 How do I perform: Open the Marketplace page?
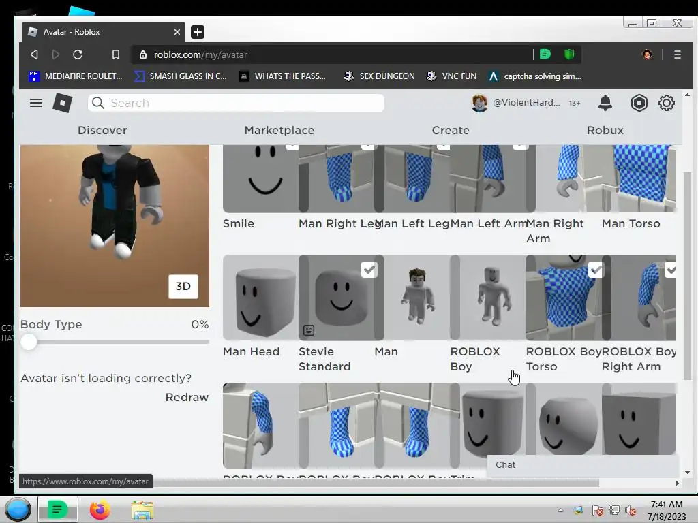[279, 130]
